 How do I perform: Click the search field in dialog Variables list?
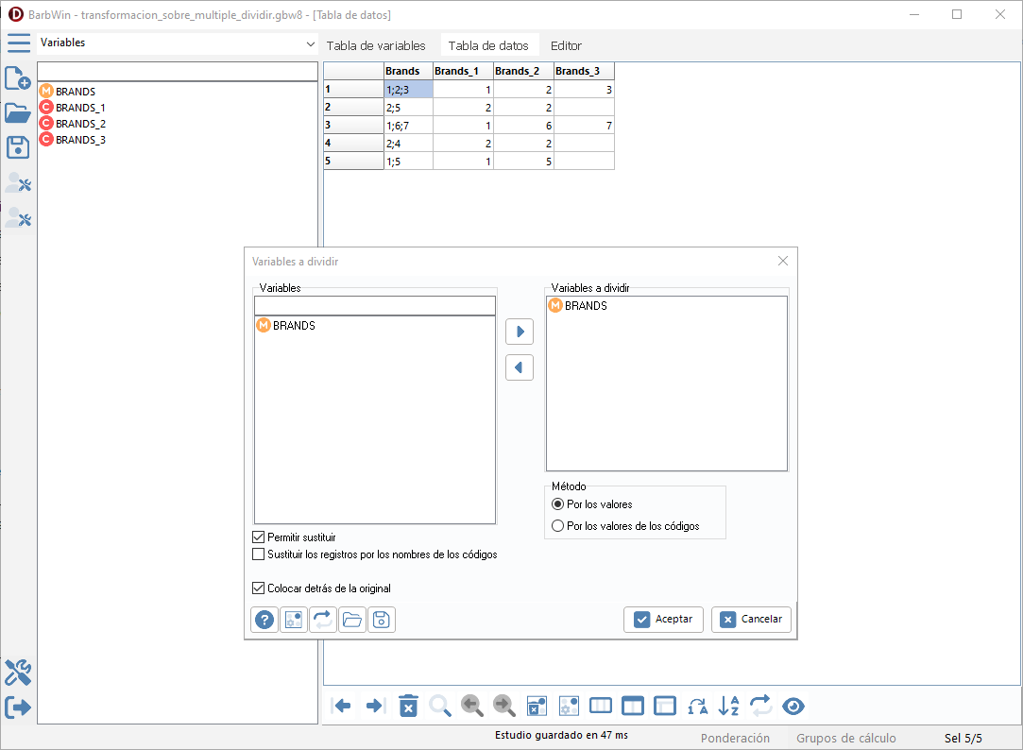point(374,305)
